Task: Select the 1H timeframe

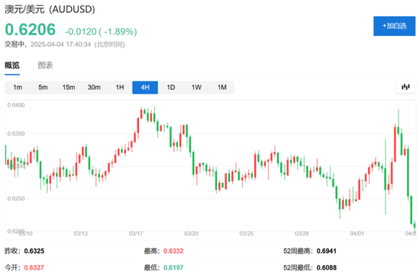Action: pyautogui.click(x=120, y=88)
